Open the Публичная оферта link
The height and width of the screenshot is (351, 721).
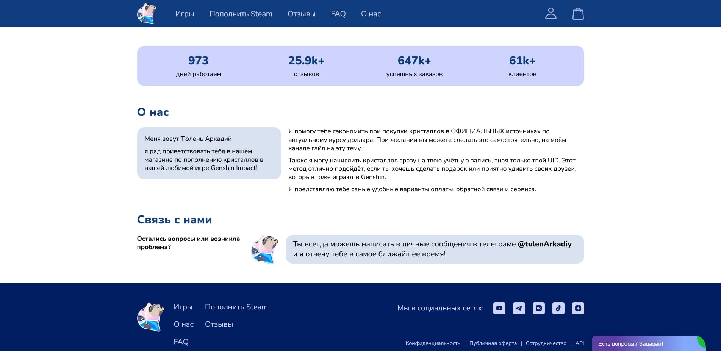493,343
